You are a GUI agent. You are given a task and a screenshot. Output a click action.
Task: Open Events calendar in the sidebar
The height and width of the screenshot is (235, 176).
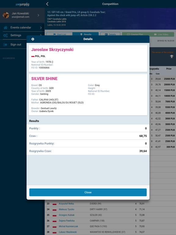click(x=22, y=28)
